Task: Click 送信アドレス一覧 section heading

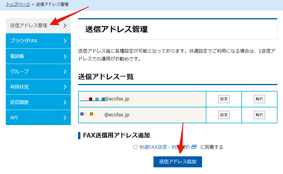Action: [x=106, y=77]
